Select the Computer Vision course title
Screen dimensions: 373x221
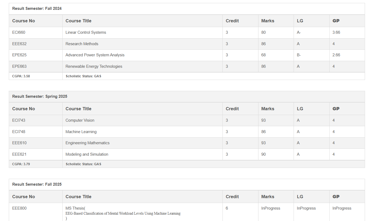[80, 120]
